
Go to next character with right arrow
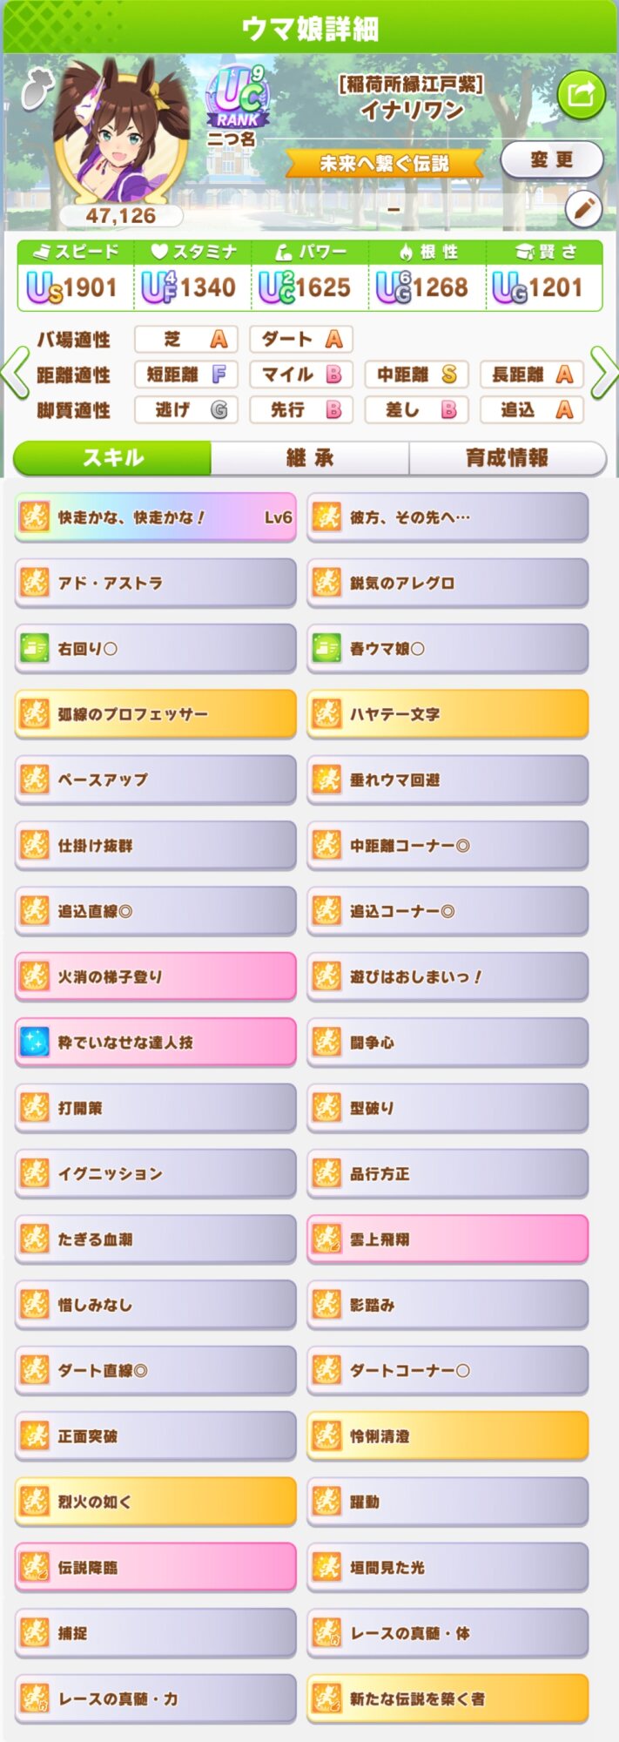pyautogui.click(x=604, y=375)
